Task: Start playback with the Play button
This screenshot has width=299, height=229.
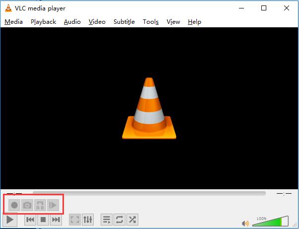Action: tap(10, 220)
